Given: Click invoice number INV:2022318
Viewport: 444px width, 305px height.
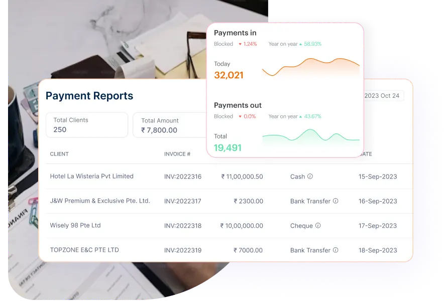Looking at the screenshot, I should (183, 226).
